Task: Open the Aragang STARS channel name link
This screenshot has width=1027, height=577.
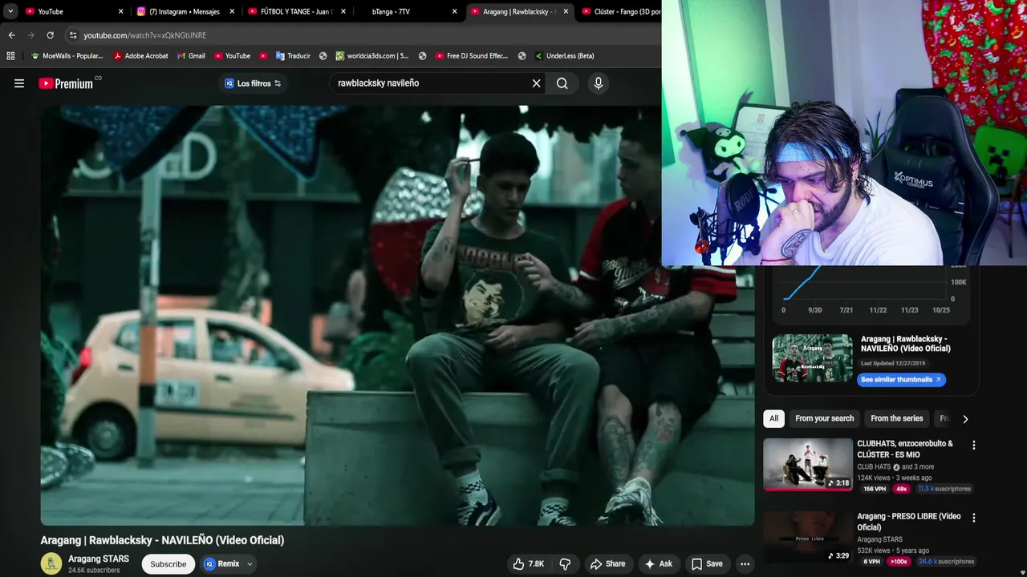Action: 99,559
